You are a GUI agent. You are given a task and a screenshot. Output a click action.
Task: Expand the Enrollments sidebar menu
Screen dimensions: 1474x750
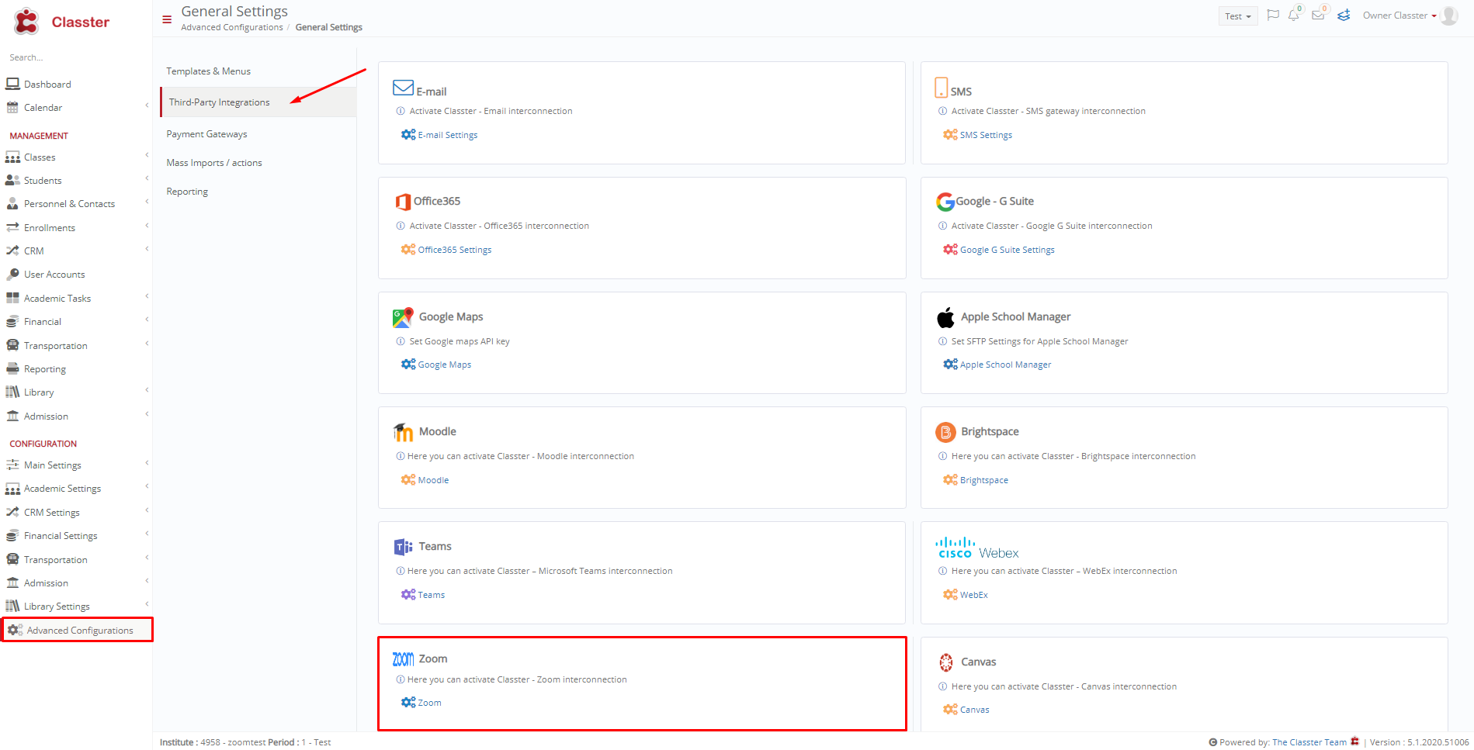[147, 226]
